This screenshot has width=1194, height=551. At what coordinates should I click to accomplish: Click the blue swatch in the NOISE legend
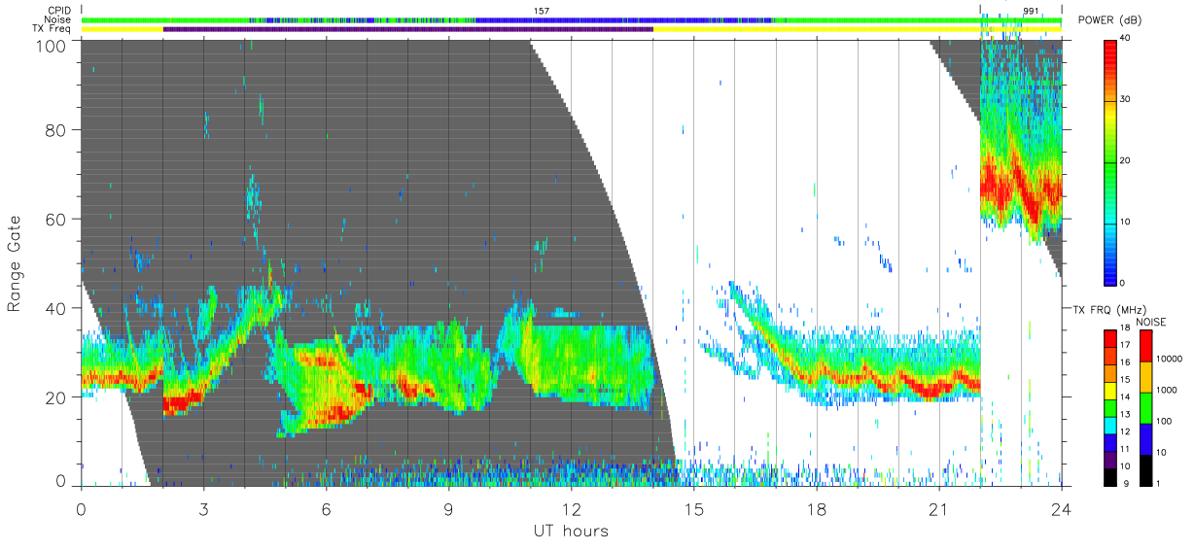tap(1144, 439)
